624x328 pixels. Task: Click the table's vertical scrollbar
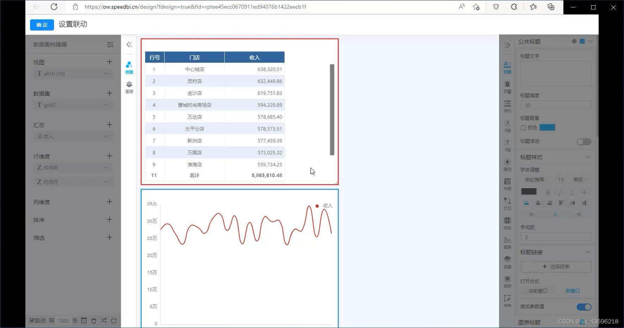point(332,110)
